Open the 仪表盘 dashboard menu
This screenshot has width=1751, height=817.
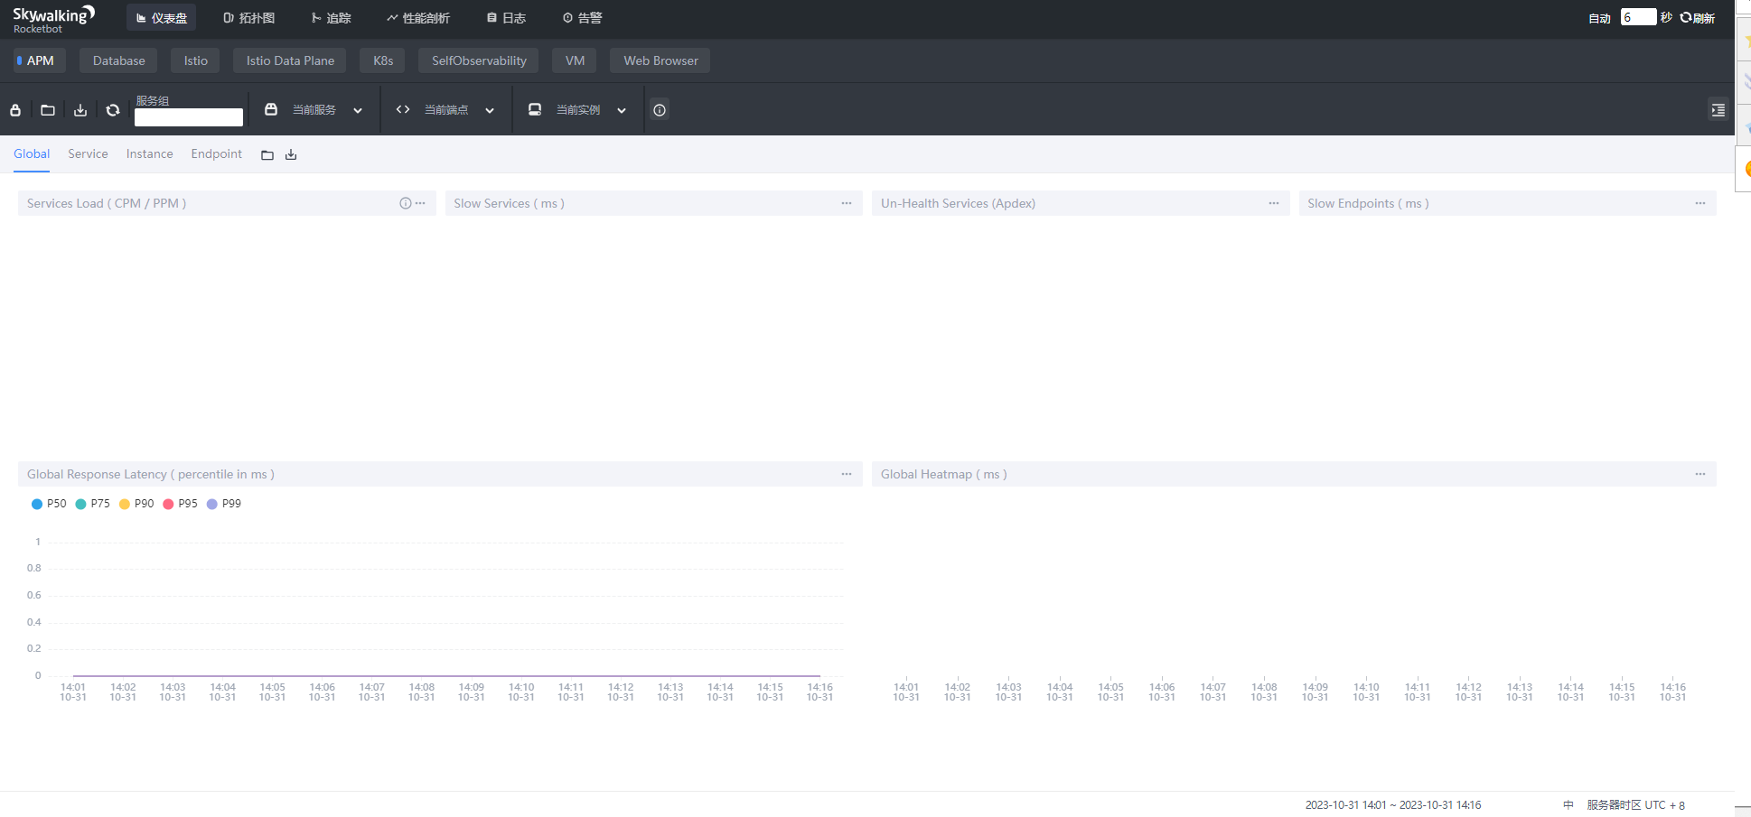(162, 18)
